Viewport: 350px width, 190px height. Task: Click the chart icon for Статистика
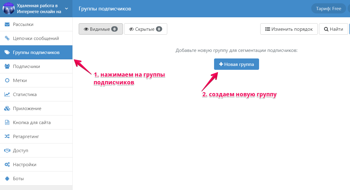(x=7, y=95)
